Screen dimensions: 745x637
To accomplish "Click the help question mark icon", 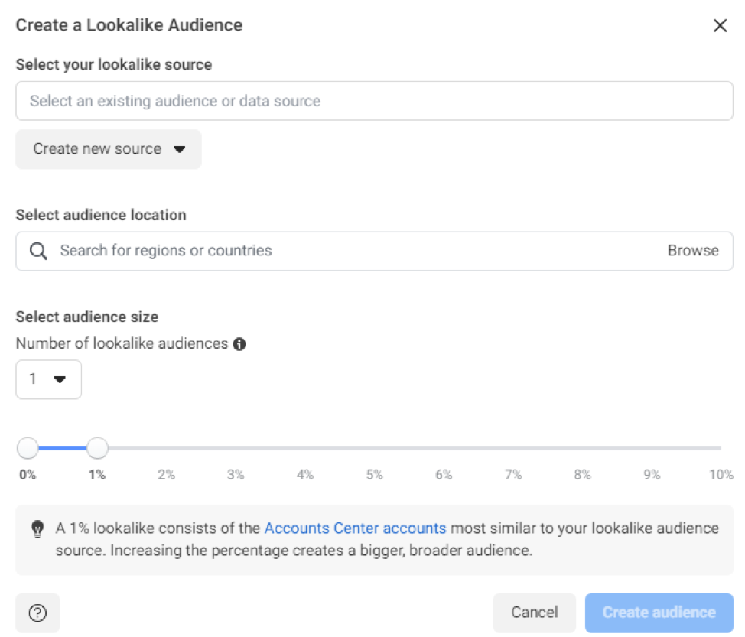I will 37,613.
